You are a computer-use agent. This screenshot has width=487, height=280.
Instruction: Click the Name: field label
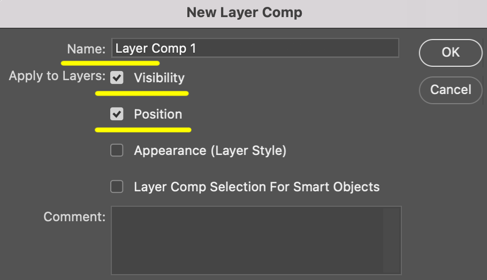coord(86,49)
